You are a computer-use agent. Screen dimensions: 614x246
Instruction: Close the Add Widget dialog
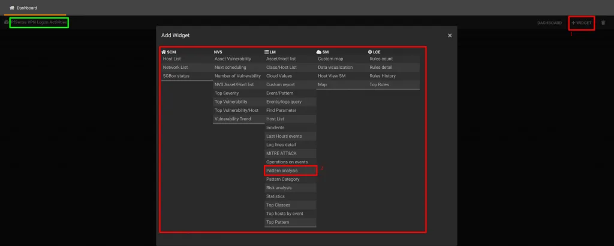tap(450, 35)
